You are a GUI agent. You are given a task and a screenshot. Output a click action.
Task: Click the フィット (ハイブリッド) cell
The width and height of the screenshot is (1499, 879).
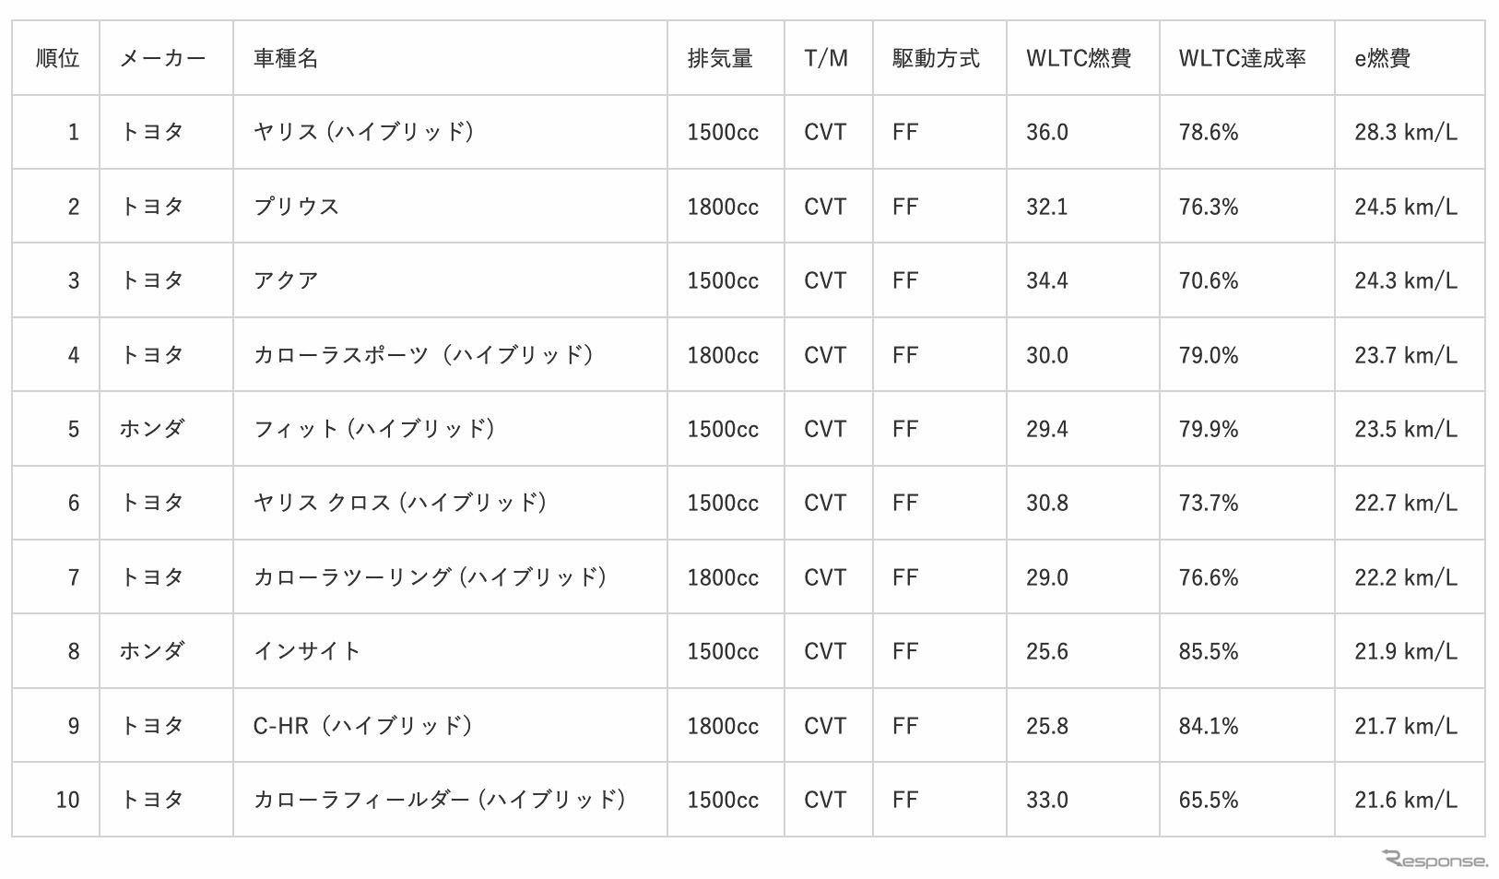tap(374, 429)
